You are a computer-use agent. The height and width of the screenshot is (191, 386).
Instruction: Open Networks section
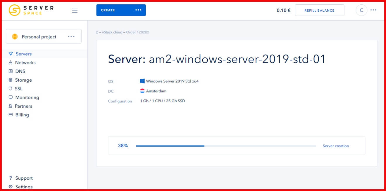coord(25,62)
